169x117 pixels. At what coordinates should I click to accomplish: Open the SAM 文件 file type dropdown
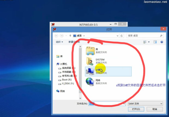point(145,104)
